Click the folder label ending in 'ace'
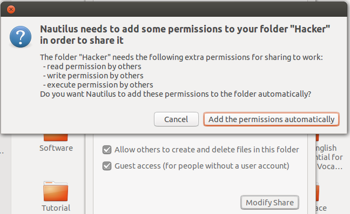This screenshot has width=350, height=214. [x=321, y=208]
